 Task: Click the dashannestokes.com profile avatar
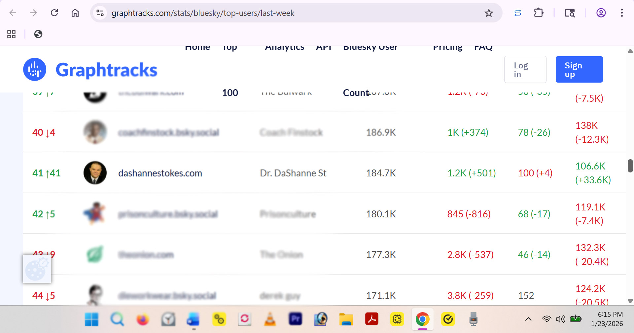click(x=95, y=173)
